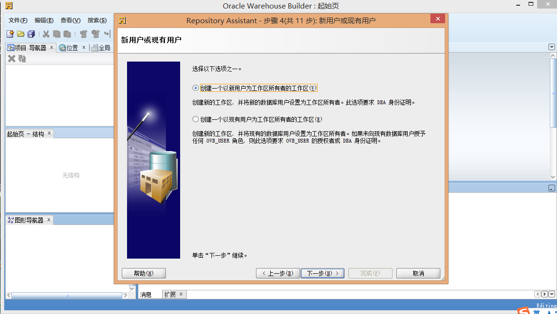Screen dimensions: 557x314
Task: Click left arrow of 图形导航器 horizontal scrollbar
Action: (9, 295)
